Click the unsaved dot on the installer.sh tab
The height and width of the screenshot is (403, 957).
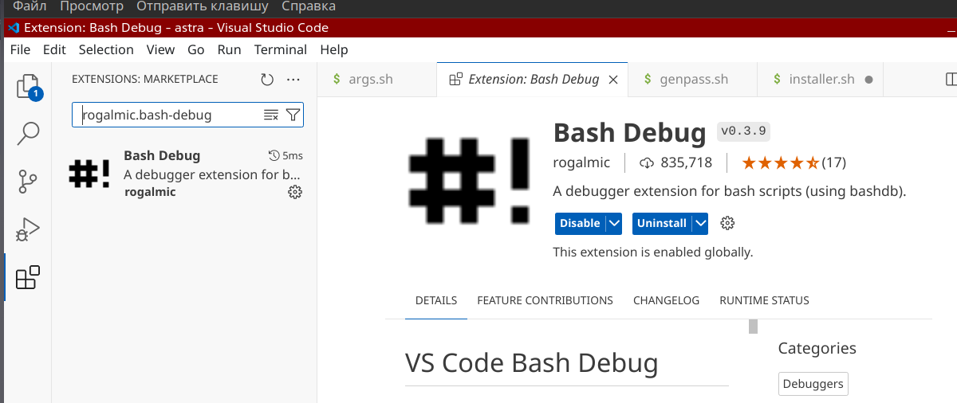868,80
